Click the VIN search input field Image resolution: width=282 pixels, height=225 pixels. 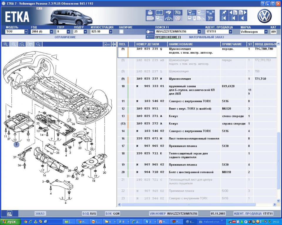[x=176, y=32]
